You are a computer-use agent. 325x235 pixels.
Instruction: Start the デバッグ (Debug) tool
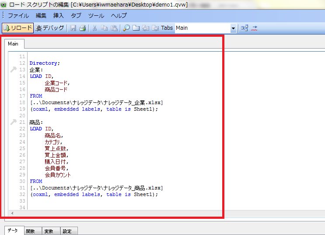tap(49, 28)
